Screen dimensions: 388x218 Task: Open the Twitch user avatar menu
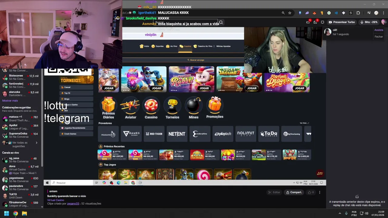383,22
